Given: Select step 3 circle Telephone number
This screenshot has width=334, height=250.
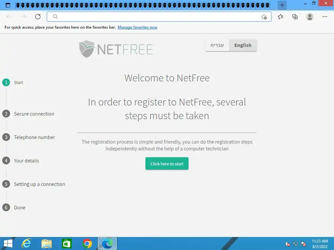Looking at the screenshot, I should [6, 137].
